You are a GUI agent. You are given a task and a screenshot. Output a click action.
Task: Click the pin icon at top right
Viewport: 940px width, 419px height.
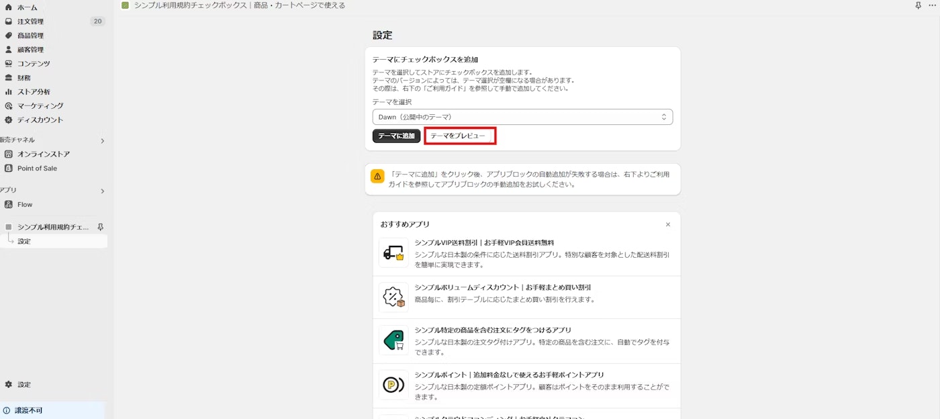pyautogui.click(x=919, y=5)
